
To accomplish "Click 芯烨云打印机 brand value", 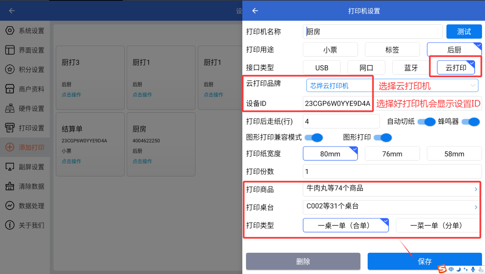I will 329,86.
